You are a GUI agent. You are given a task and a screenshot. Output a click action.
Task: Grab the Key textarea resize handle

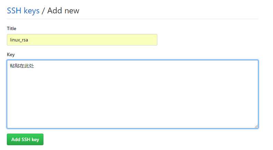coord(256,126)
